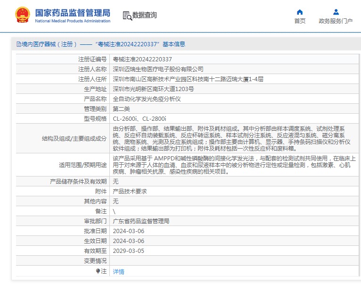Click the national emblem logo
The width and height of the screenshot is (361, 285).
pyautogui.click(x=22, y=15)
